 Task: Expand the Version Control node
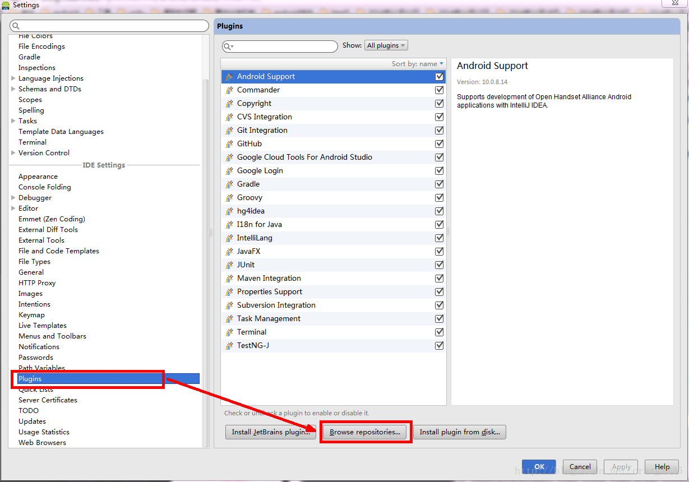13,153
